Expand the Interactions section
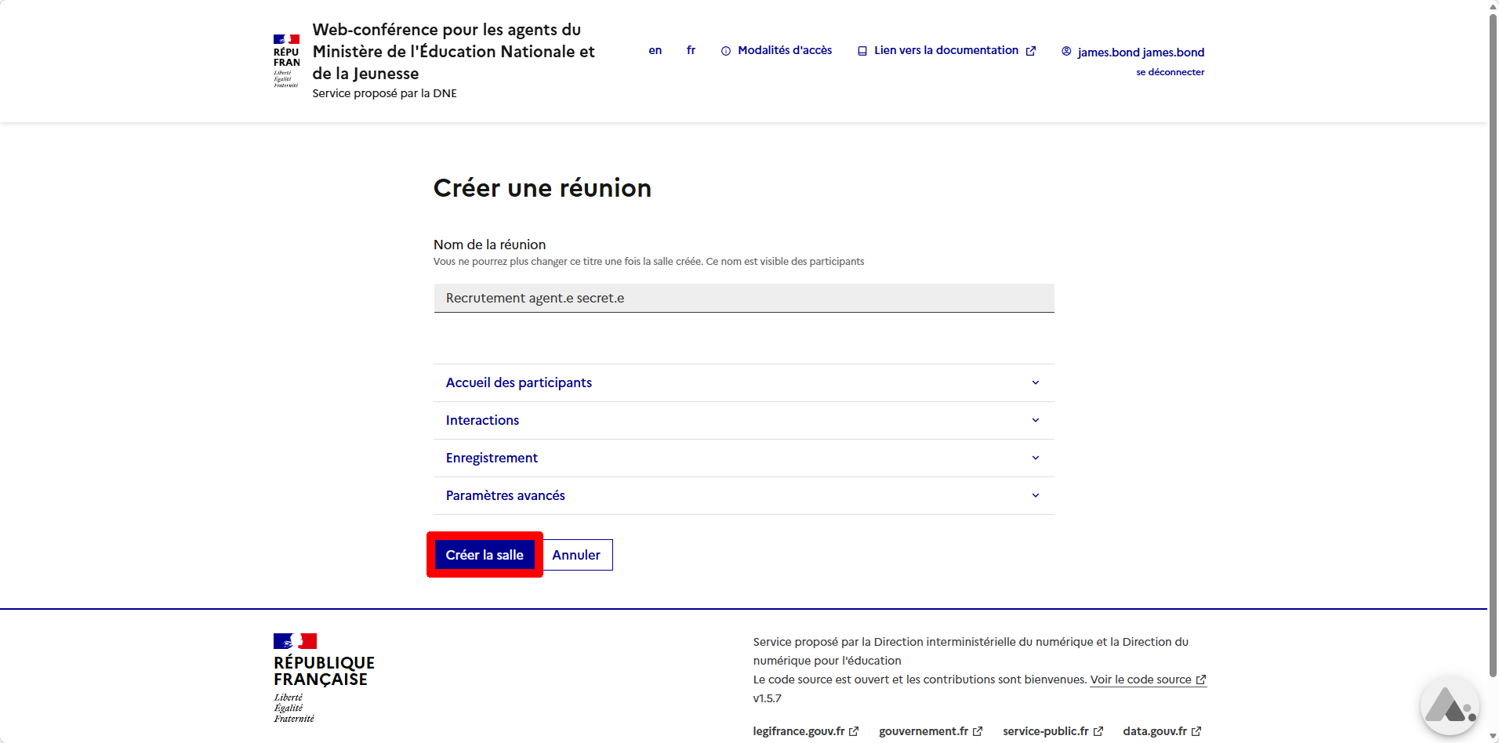This screenshot has height=743, width=1499. tap(743, 420)
